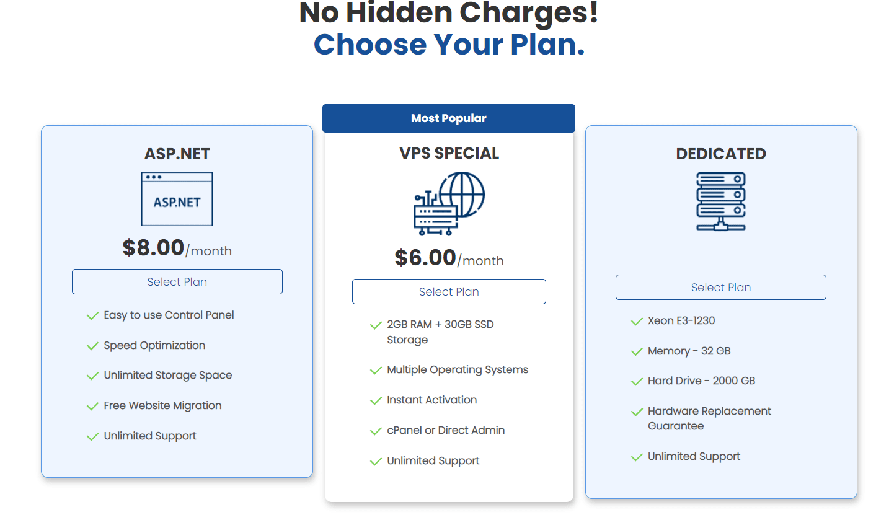The height and width of the screenshot is (515, 876).
Task: Click checkmark beside Instant Activation
Action: coord(376,401)
